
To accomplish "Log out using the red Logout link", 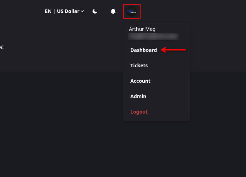I will point(139,112).
